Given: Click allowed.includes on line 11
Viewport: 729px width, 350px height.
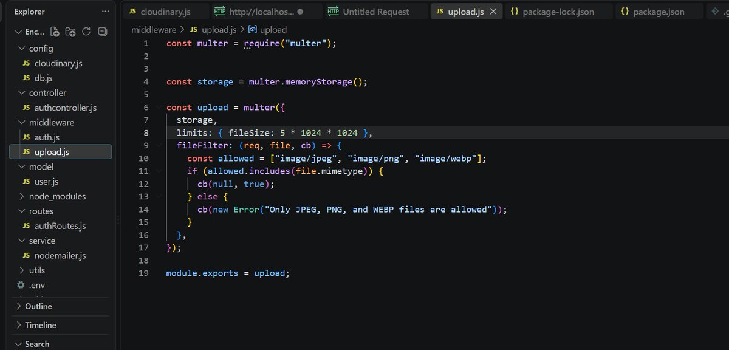Looking at the screenshot, I should coord(248,171).
